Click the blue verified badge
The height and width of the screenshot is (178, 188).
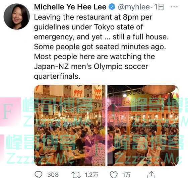pos(112,7)
